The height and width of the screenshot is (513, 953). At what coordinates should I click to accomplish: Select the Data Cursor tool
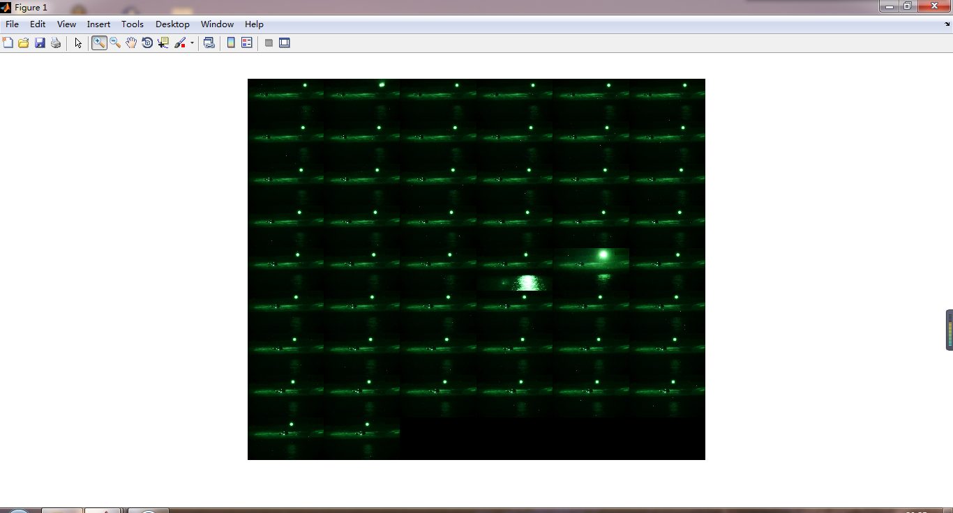(x=163, y=43)
